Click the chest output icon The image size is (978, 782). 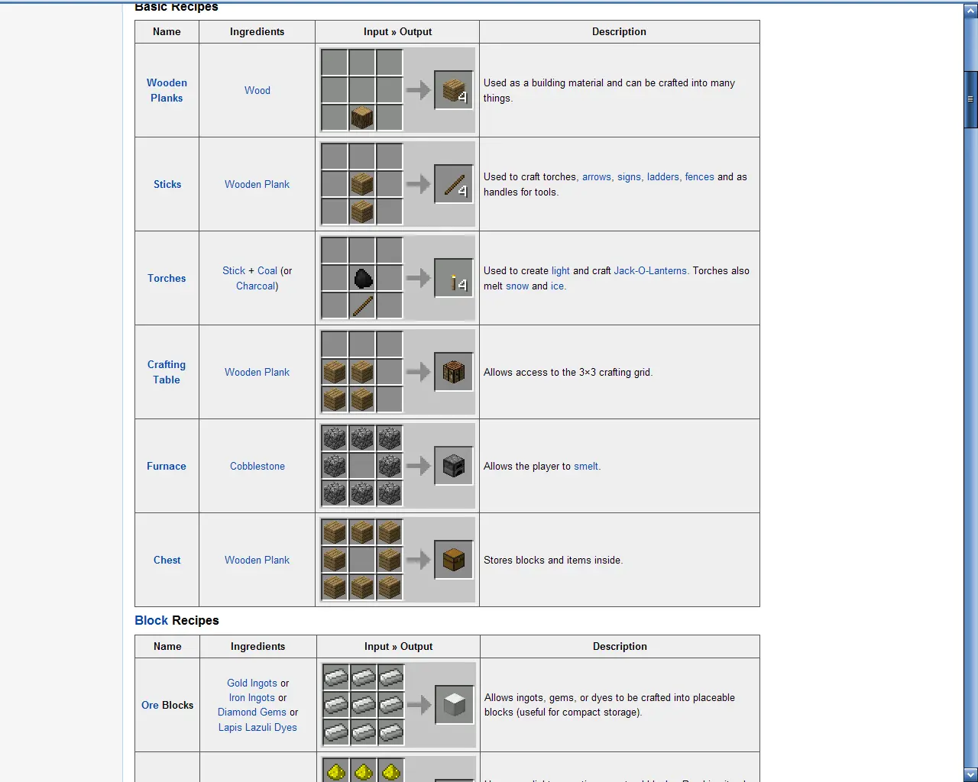454,560
